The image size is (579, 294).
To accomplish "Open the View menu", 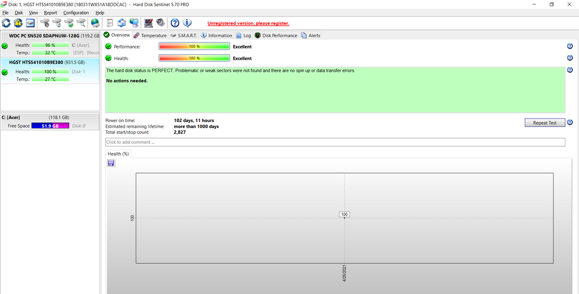I will coord(33,12).
